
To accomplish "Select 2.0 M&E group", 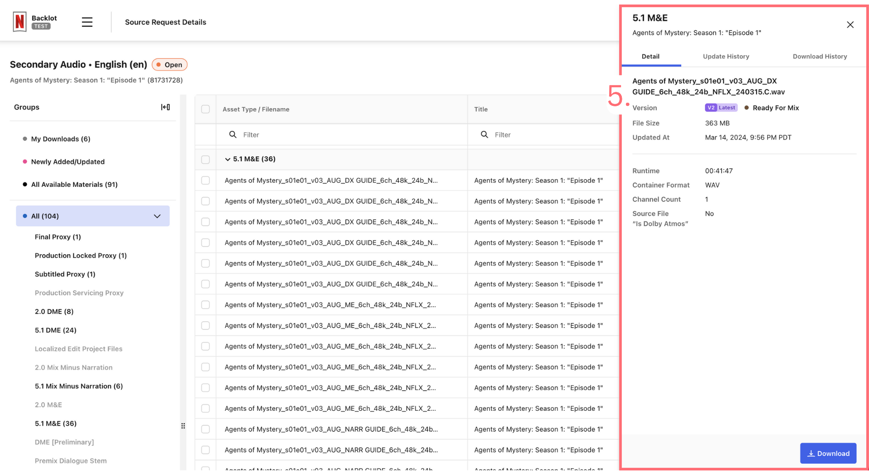I will (x=48, y=405).
